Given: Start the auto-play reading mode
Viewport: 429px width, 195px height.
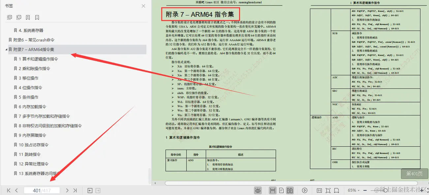Looking at the screenshot, I should coord(305,190).
